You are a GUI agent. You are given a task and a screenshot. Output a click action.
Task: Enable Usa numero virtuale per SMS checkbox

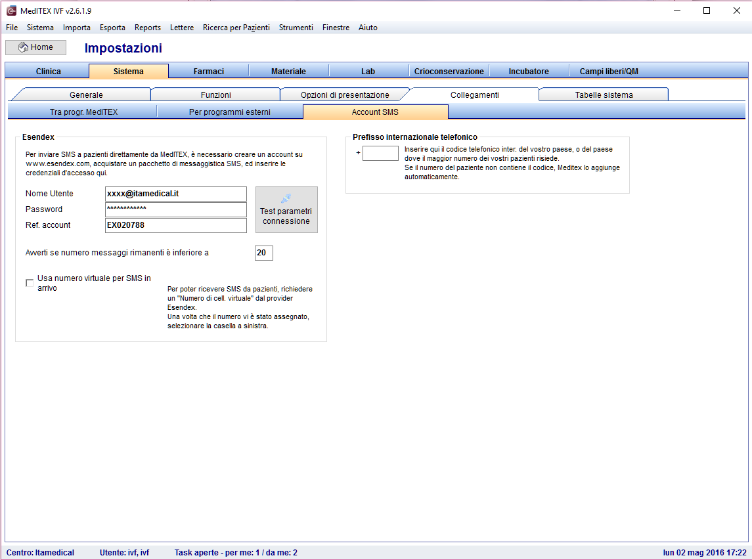click(30, 283)
